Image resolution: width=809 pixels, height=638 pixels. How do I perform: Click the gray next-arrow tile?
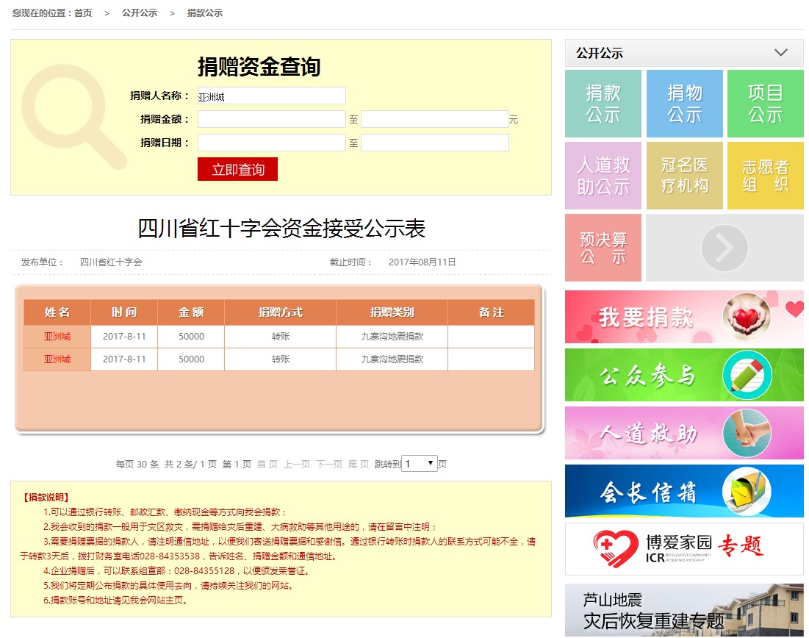(x=724, y=248)
